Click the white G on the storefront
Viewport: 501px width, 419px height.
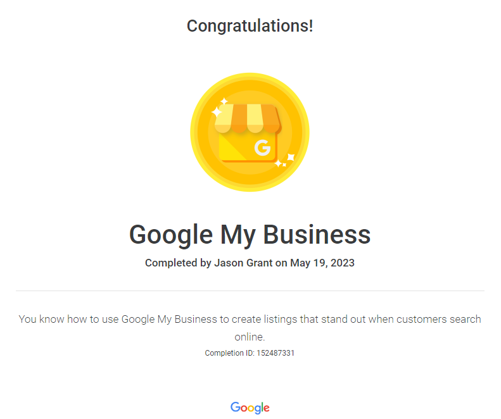tap(262, 147)
